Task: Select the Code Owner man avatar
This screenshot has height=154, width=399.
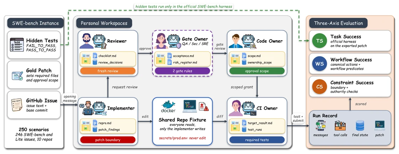Action: coord(235,41)
